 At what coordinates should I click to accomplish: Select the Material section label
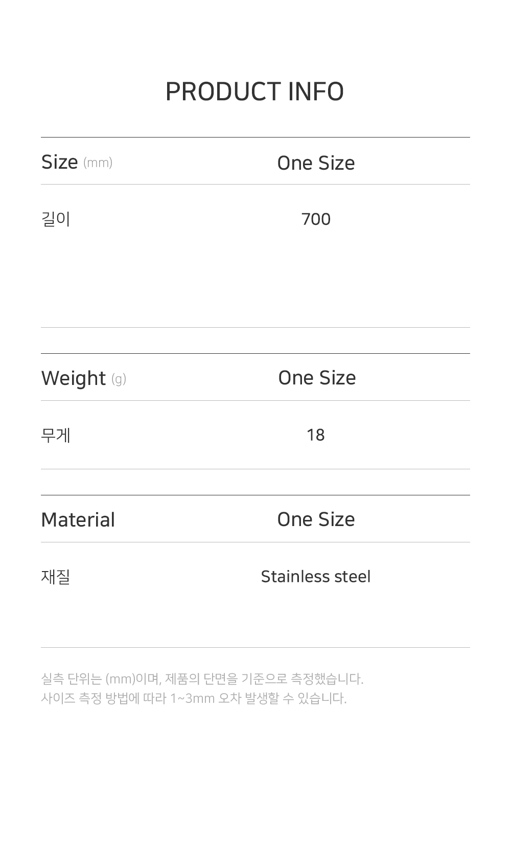[x=78, y=520]
